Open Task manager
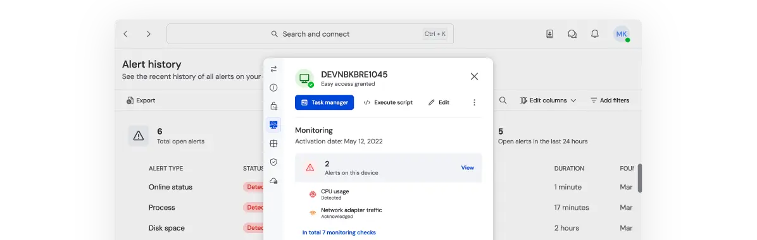The height and width of the screenshot is (240, 757). pos(325,102)
